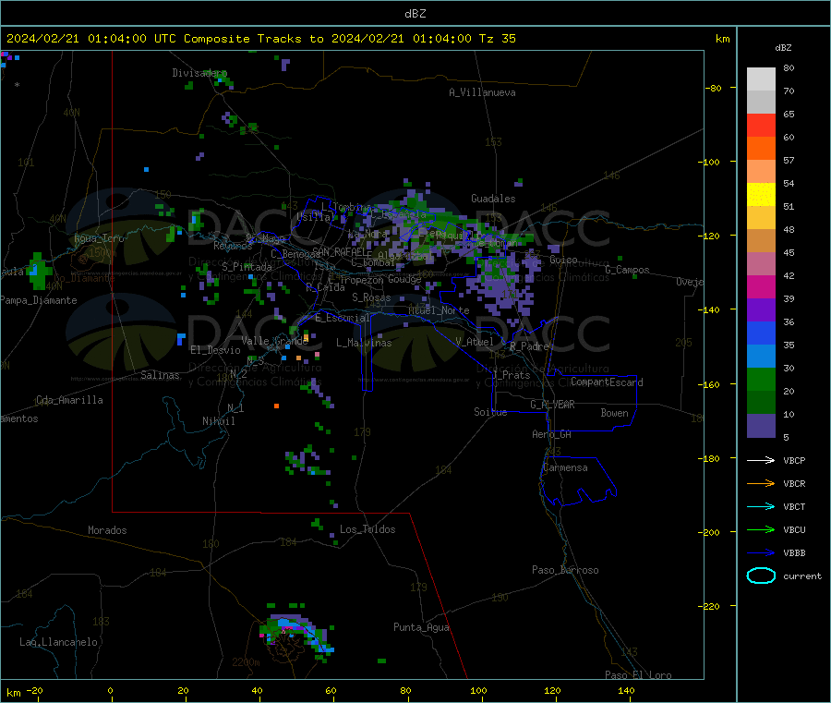The image size is (831, 703).
Task: Click the orange VBCR arrow legend icon
Action: (x=761, y=483)
